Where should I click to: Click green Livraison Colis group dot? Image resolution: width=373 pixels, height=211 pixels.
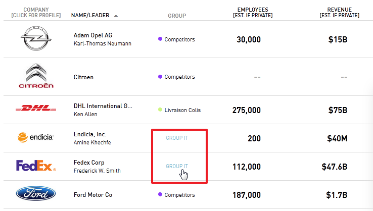(160, 110)
